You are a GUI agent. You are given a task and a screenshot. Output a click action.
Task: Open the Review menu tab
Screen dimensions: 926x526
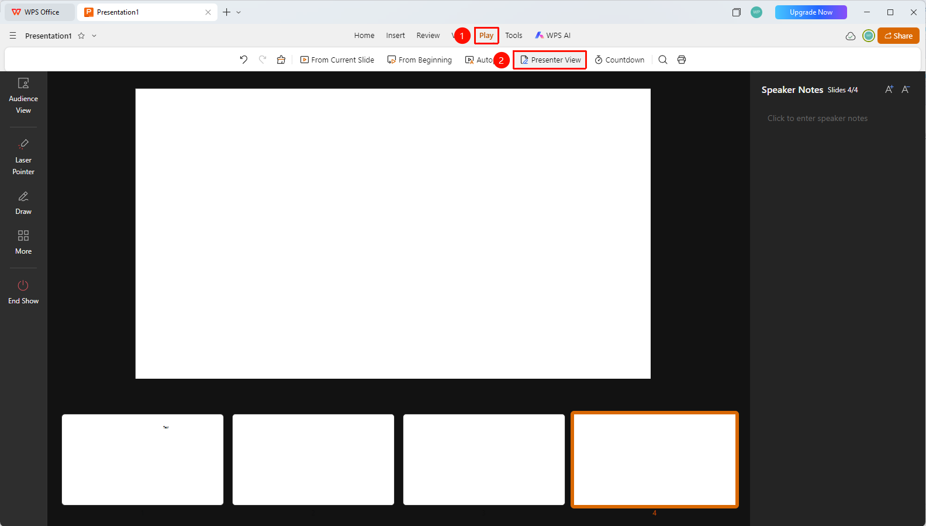point(428,36)
